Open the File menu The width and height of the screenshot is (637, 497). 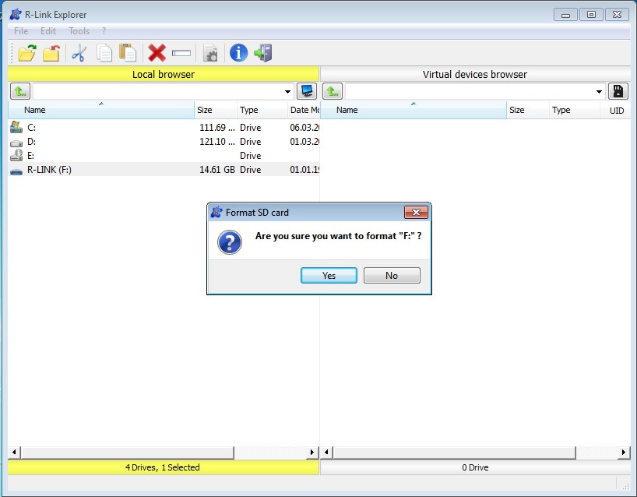pyautogui.click(x=21, y=31)
